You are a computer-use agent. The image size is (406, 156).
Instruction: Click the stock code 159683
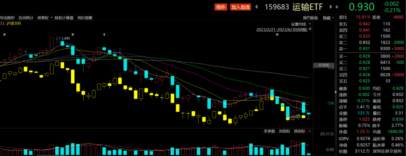(276, 7)
